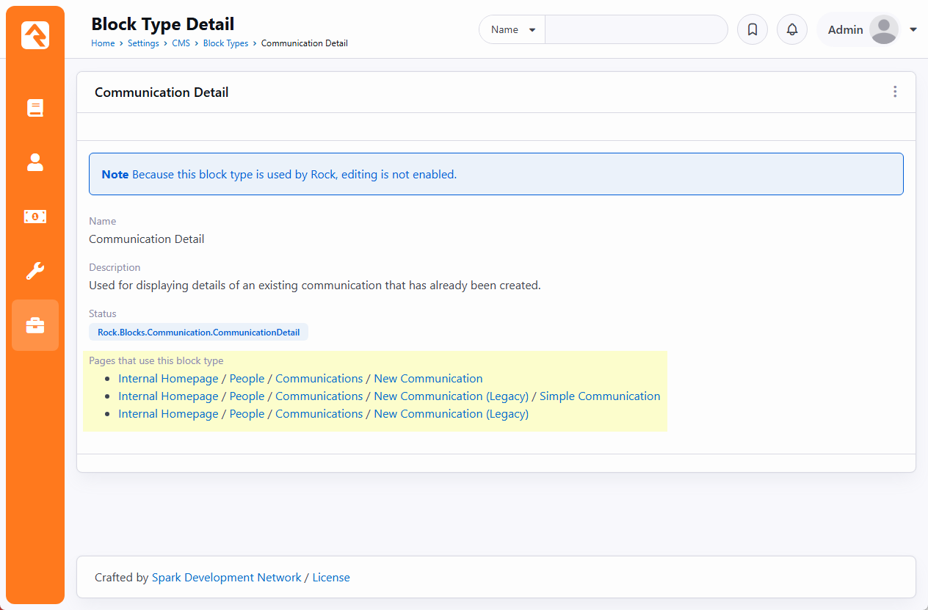Open the Internal Homepage link
The image size is (928, 610).
coord(168,378)
